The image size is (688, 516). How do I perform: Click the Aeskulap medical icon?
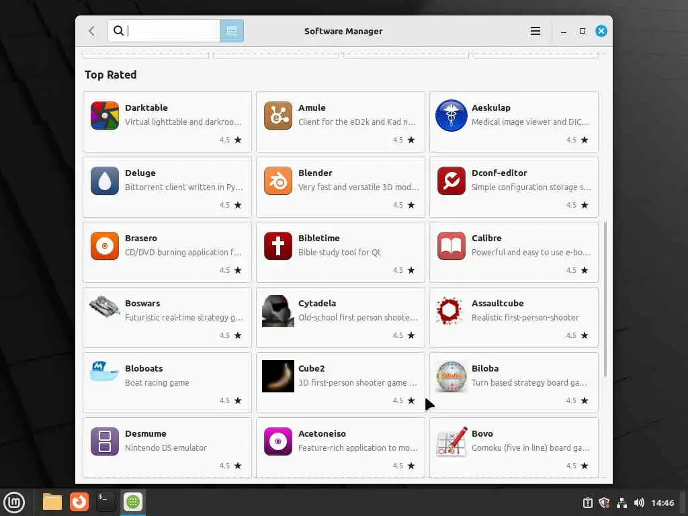point(451,116)
